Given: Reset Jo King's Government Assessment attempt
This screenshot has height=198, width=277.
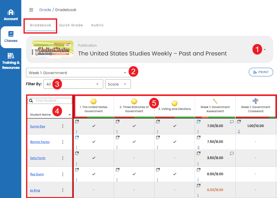Looking at the screenshot, I should (199, 186).
